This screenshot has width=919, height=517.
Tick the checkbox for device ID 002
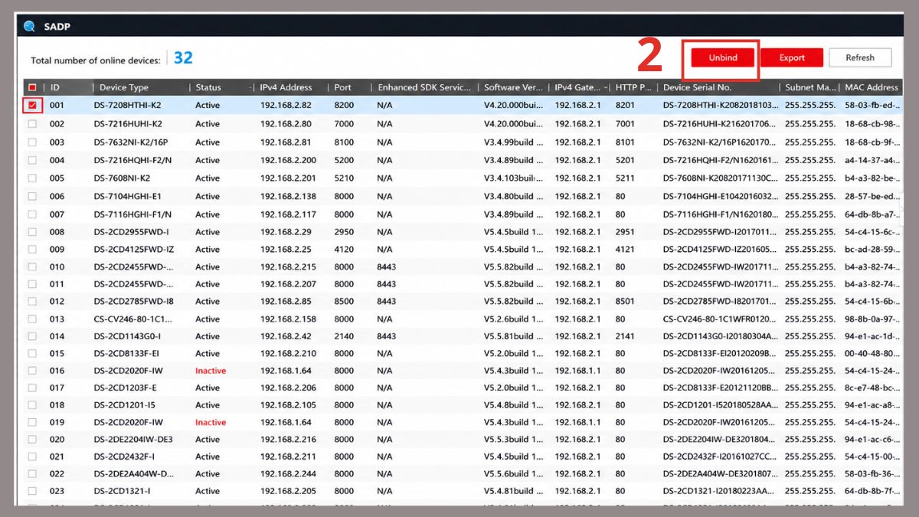click(x=32, y=124)
